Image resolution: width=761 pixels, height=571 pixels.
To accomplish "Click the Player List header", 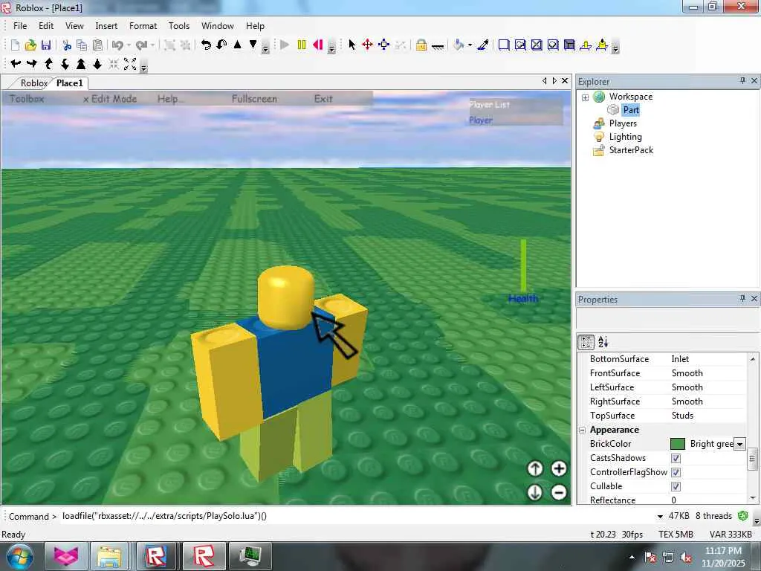I will point(489,104).
